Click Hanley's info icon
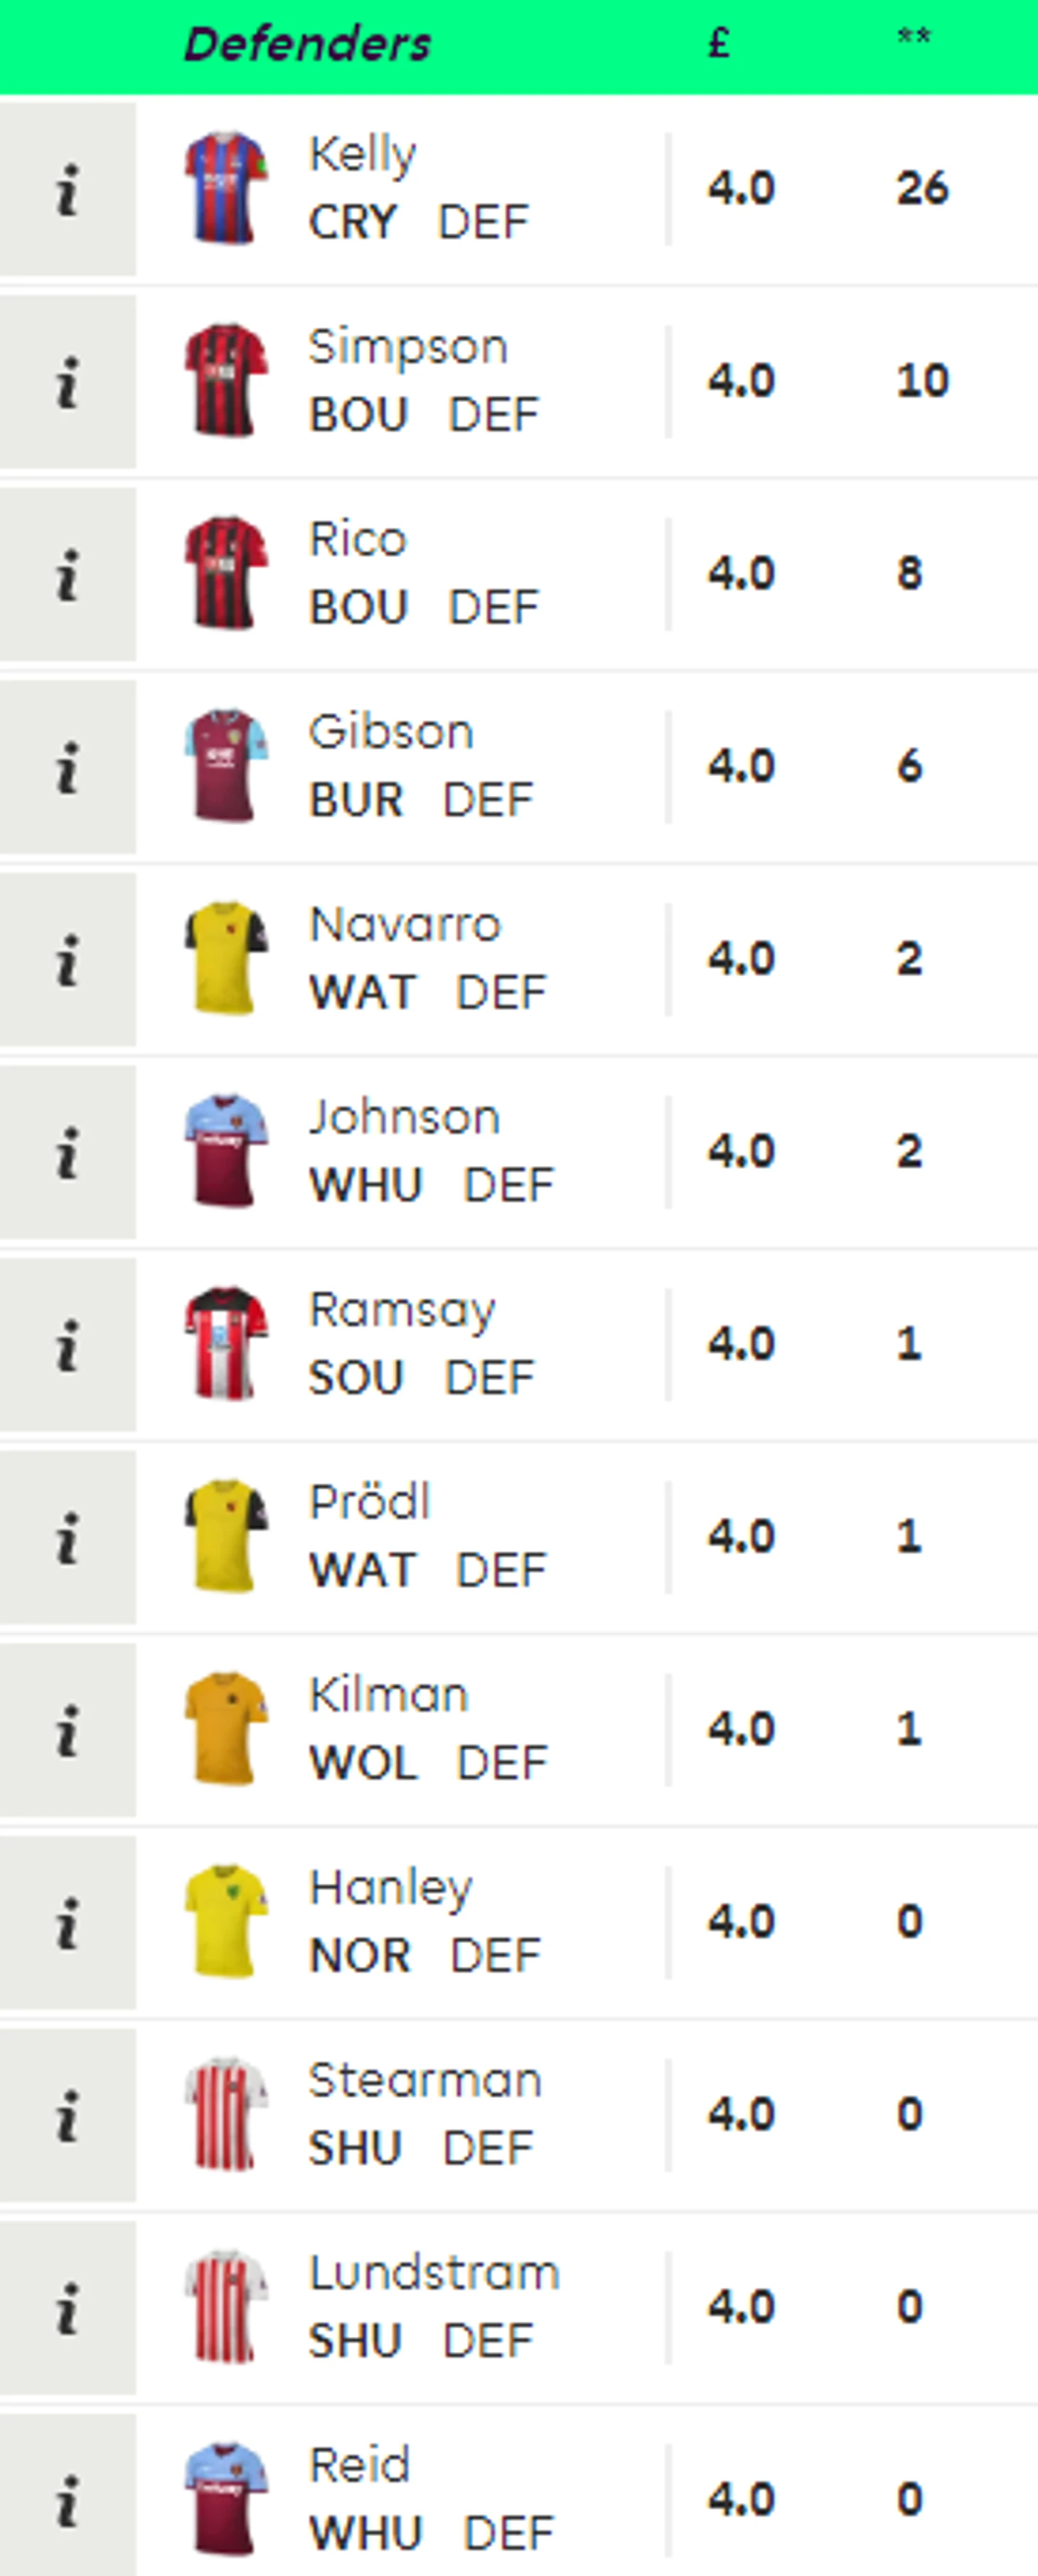 67,1923
